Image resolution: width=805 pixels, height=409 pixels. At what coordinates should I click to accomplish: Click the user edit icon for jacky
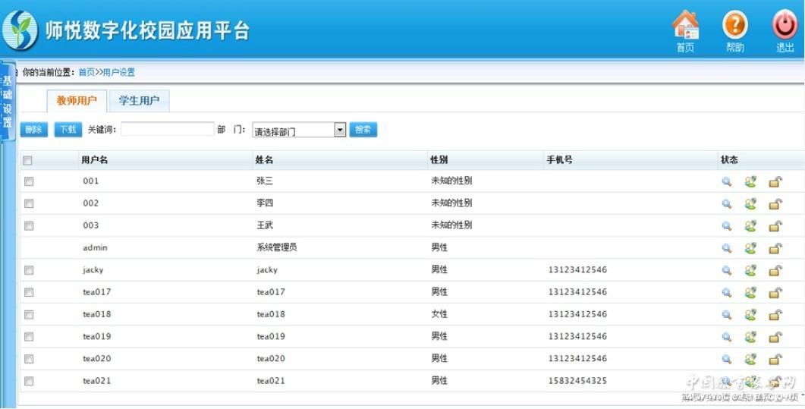tap(750, 270)
